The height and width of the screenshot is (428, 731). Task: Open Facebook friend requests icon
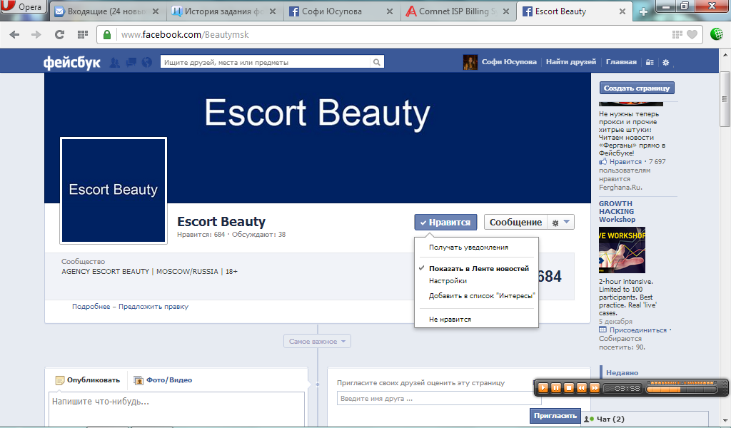pos(114,62)
